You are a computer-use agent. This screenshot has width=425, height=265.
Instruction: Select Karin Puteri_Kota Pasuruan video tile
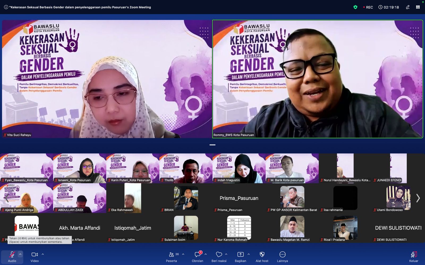pyautogui.click(x=133, y=168)
